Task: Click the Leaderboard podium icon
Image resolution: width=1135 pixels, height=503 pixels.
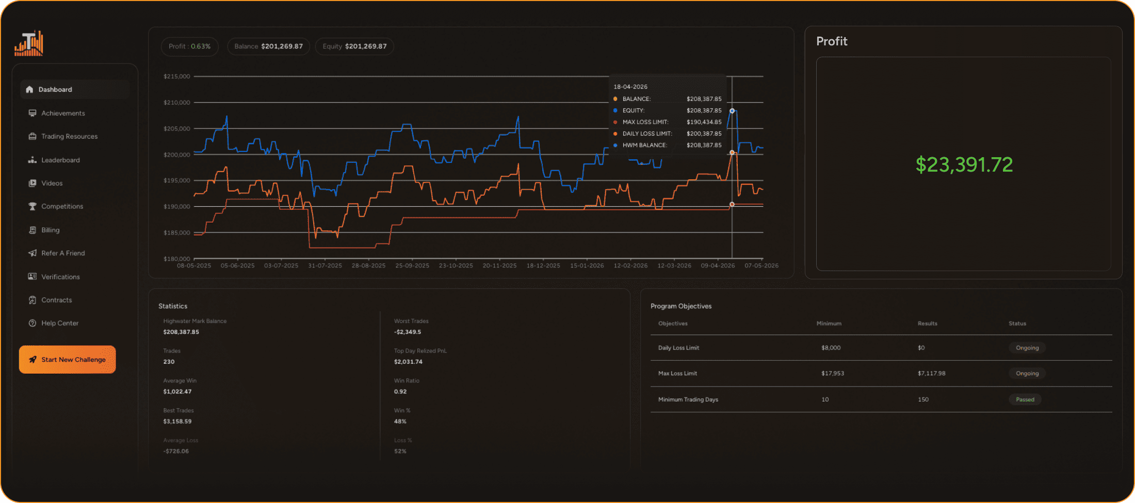Action: pos(33,160)
